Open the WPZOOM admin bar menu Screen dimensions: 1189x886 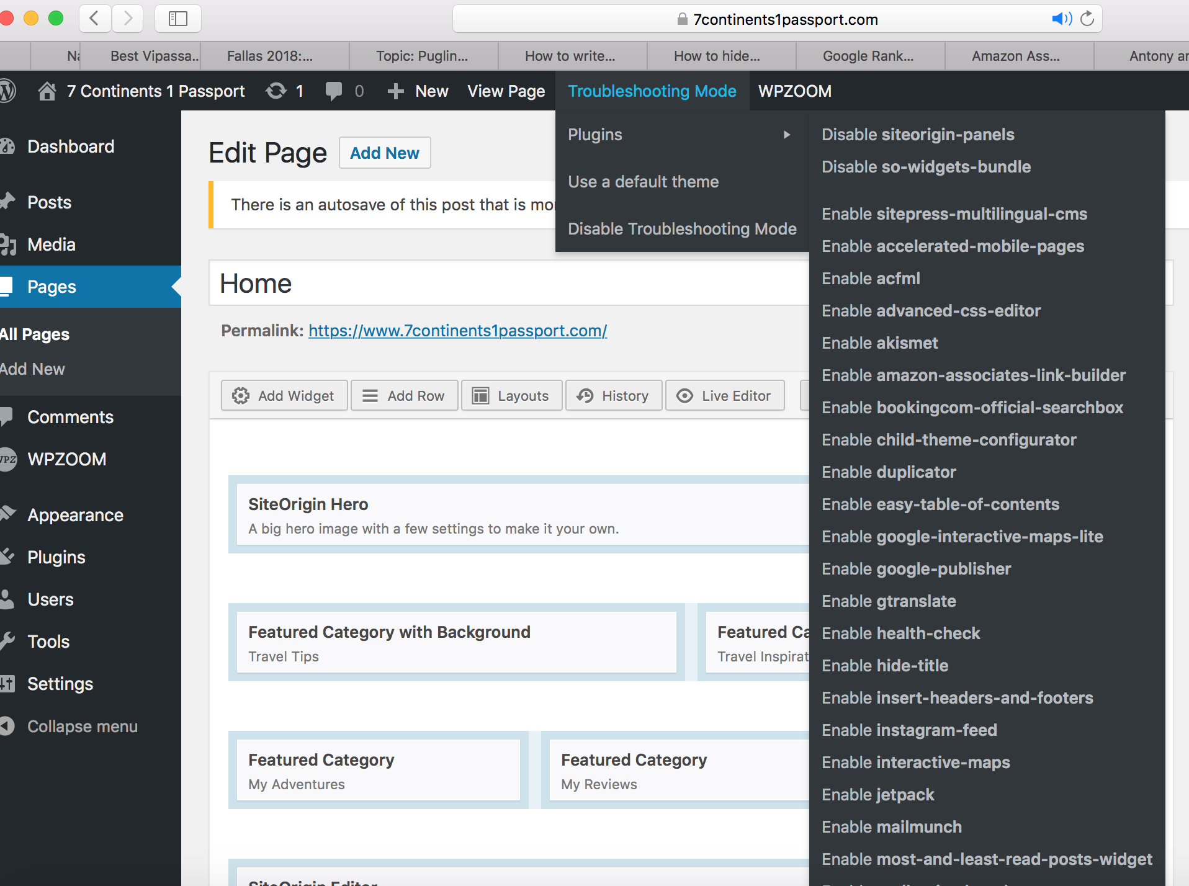[795, 91]
